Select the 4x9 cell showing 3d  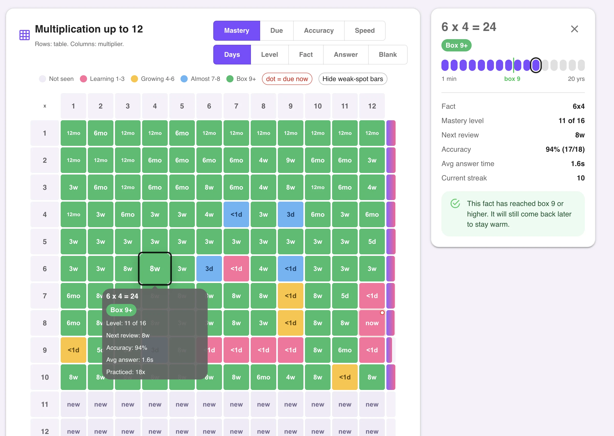290,214
